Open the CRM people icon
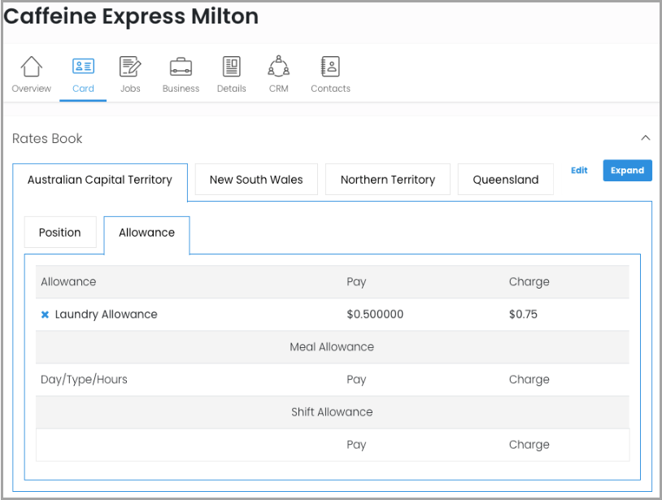 tap(279, 67)
